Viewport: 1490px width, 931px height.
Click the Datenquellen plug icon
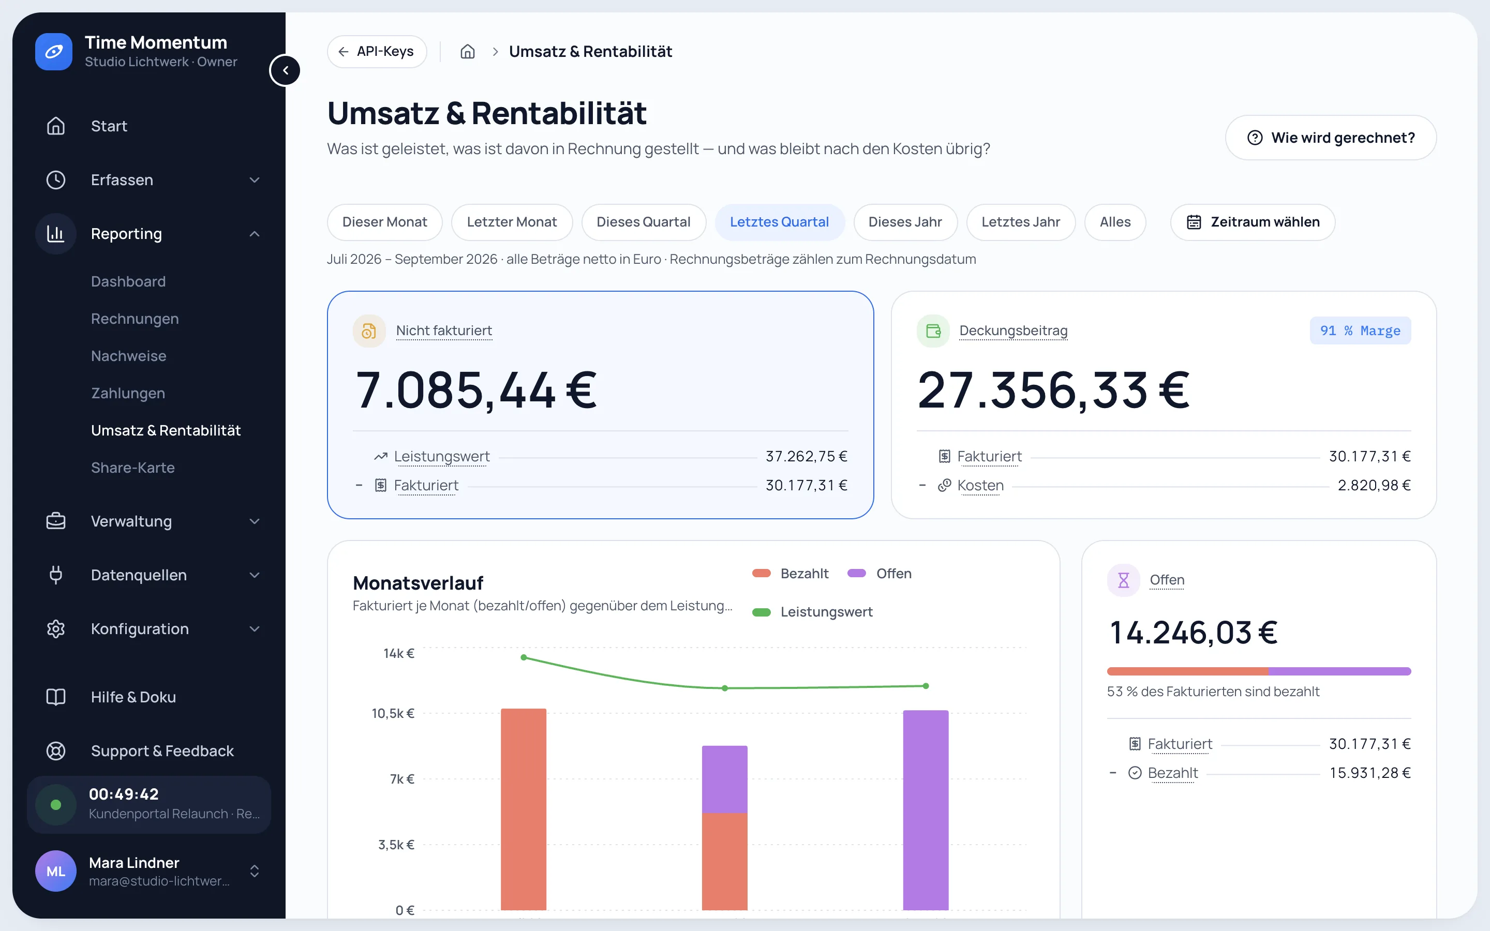coord(56,575)
